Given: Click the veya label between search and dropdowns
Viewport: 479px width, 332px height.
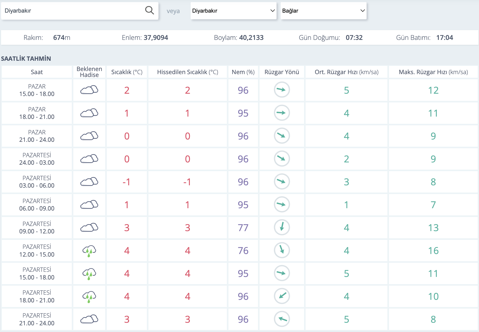Looking at the screenshot, I should 173,11.
